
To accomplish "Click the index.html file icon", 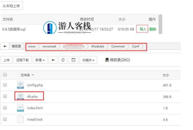I will [x=20, y=108].
